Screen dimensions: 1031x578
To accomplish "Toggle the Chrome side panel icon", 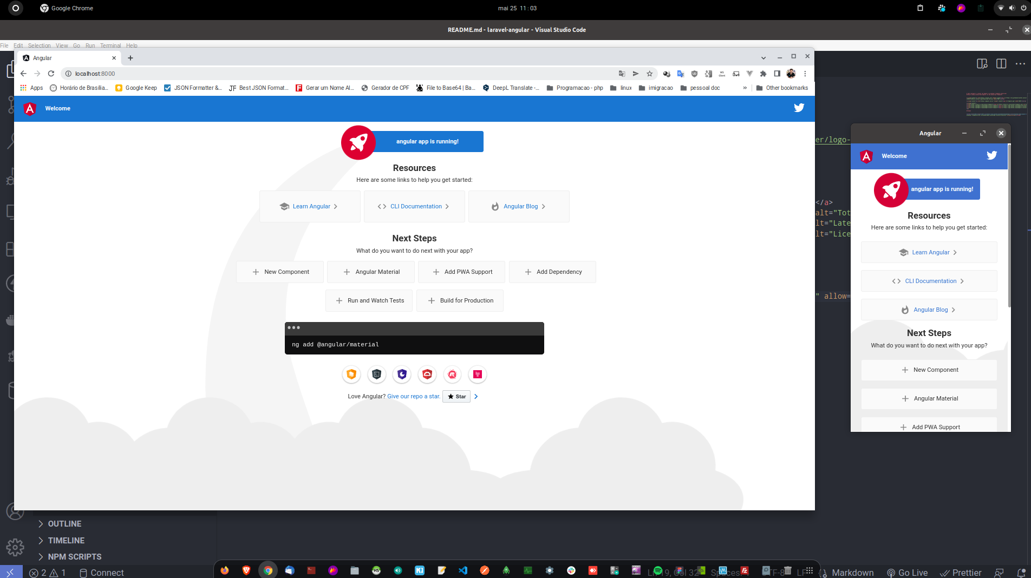I will pyautogui.click(x=777, y=74).
